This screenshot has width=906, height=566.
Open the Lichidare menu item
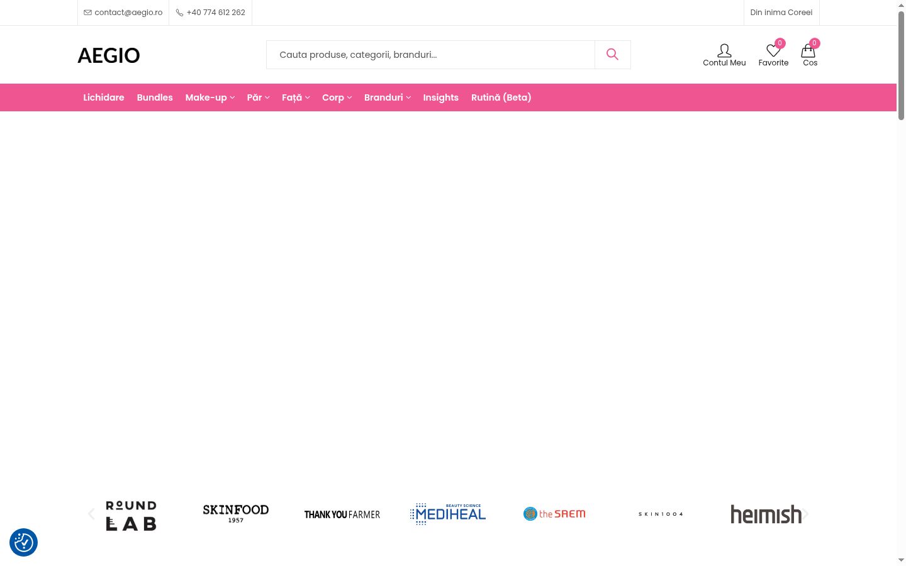coord(104,97)
